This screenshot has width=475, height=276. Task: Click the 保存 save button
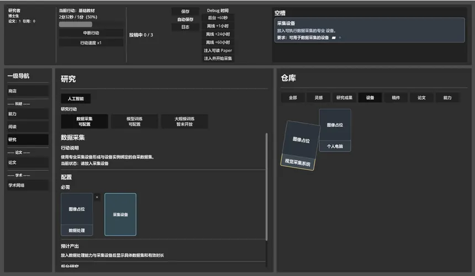[x=185, y=12]
